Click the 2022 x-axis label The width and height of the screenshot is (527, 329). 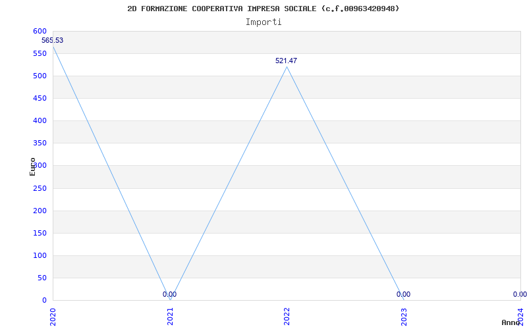coord(287,317)
